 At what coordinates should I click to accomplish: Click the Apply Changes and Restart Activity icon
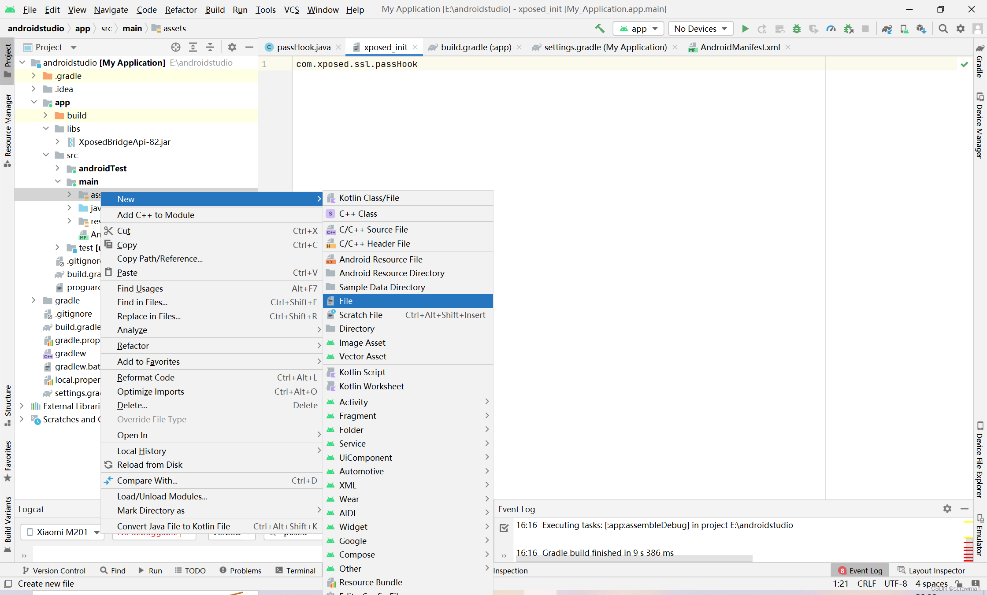(762, 29)
